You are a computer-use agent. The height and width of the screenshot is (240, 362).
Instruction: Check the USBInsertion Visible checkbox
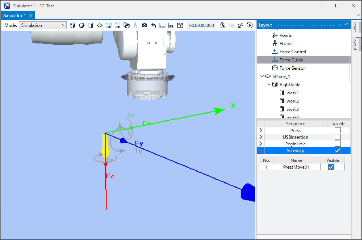(x=337, y=137)
